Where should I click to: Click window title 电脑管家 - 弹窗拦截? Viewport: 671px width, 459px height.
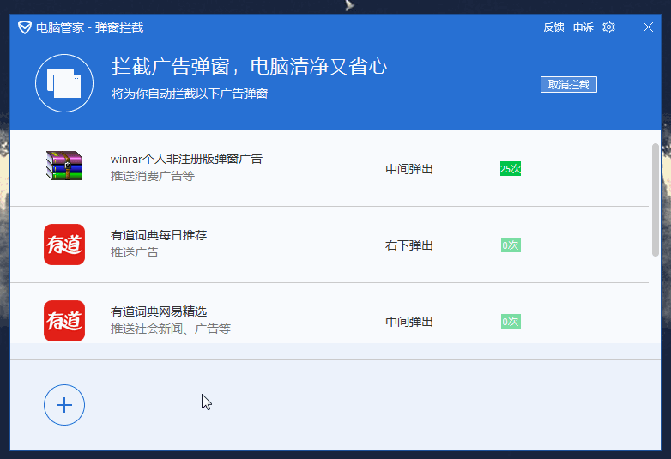tap(90, 27)
